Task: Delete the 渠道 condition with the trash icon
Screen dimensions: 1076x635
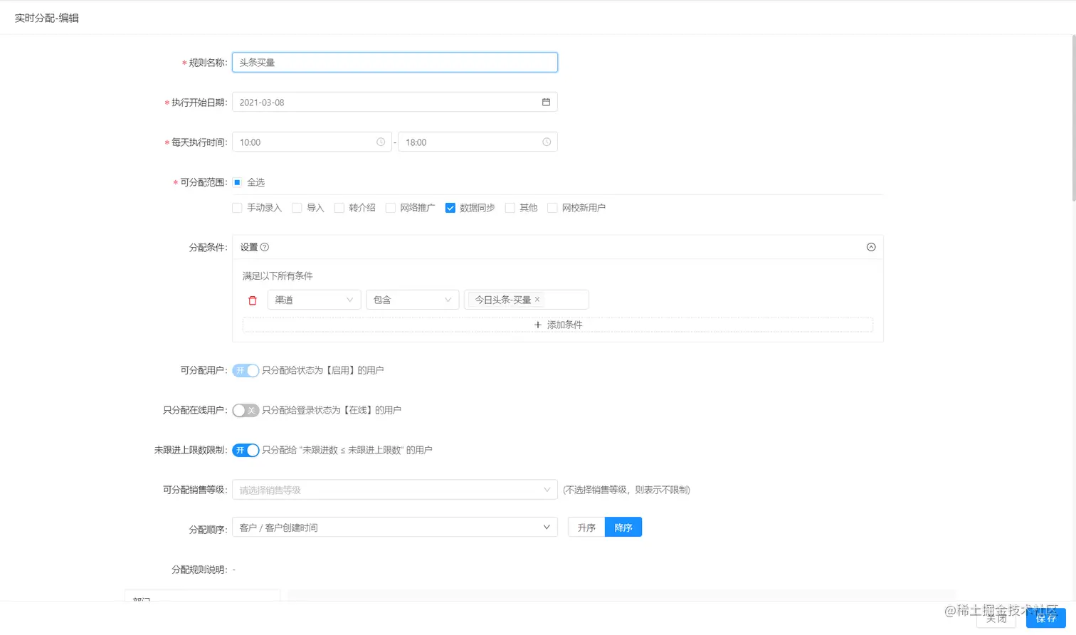Action: (252, 300)
